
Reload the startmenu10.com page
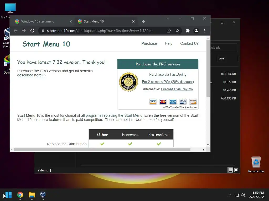[x=32, y=31]
